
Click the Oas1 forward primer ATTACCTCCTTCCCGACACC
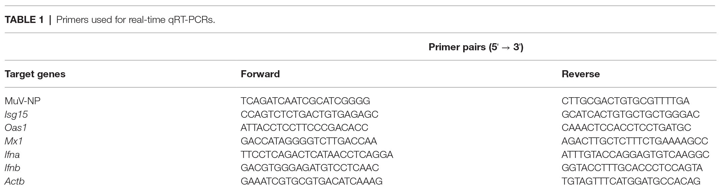[x=304, y=128]
